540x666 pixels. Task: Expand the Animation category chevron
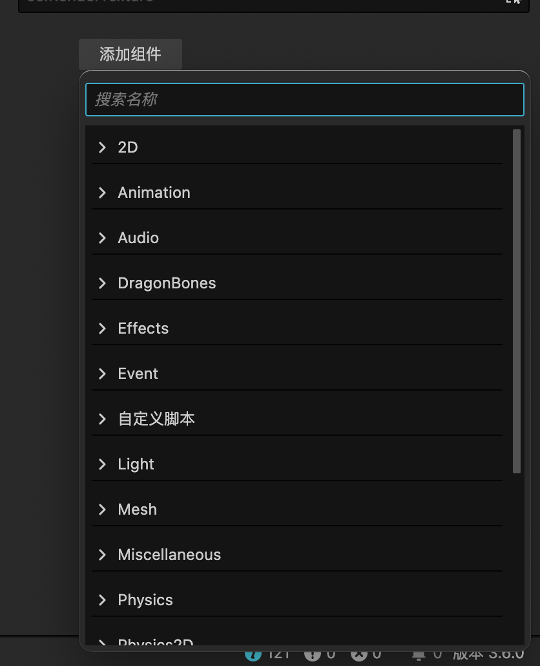click(102, 193)
